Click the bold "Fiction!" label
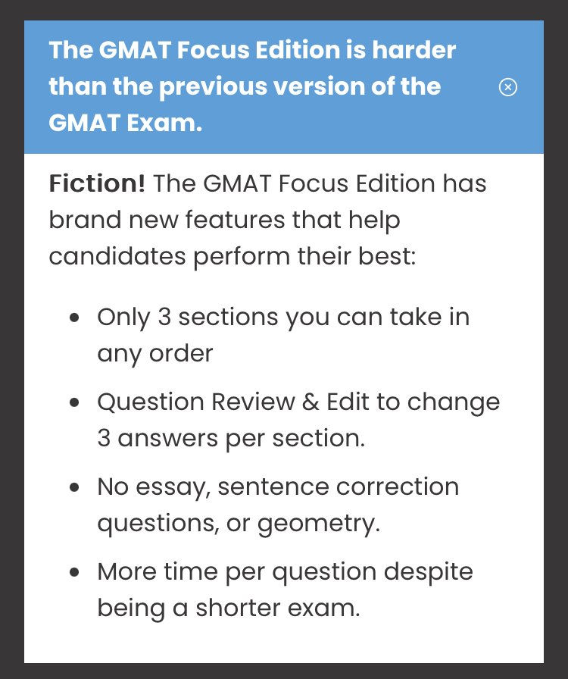 point(97,183)
